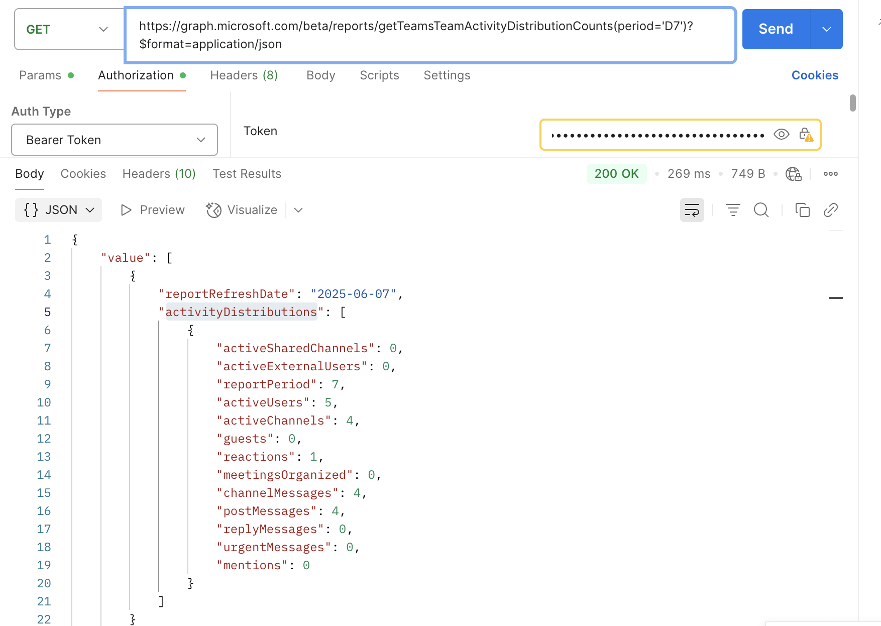Search within the response body
Image resolution: width=881 pixels, height=626 pixels.
coord(761,210)
